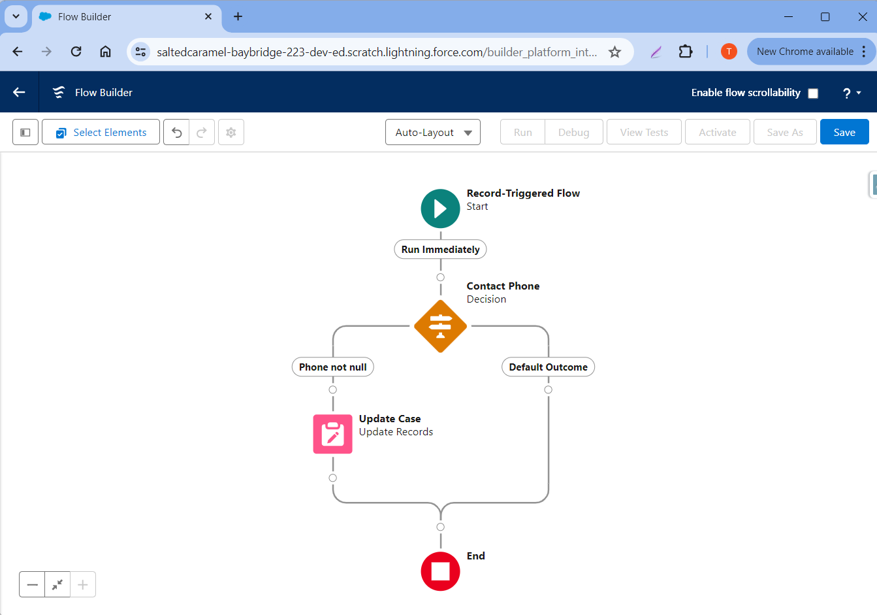The width and height of the screenshot is (877, 615).
Task: Click the Record-Triggered Flow Start icon
Action: tap(440, 208)
